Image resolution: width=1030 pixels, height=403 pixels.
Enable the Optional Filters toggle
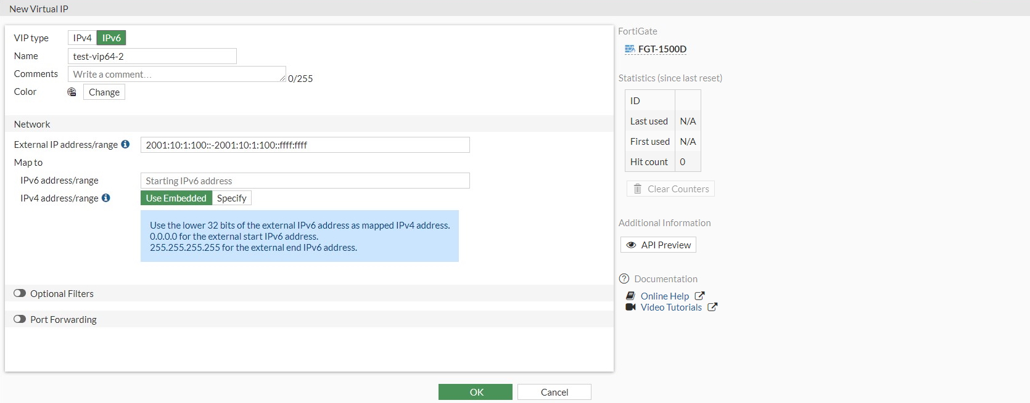click(20, 293)
